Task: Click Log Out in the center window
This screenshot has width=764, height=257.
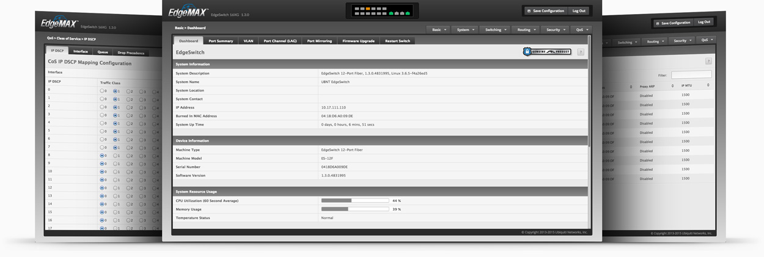Action: pyautogui.click(x=578, y=11)
